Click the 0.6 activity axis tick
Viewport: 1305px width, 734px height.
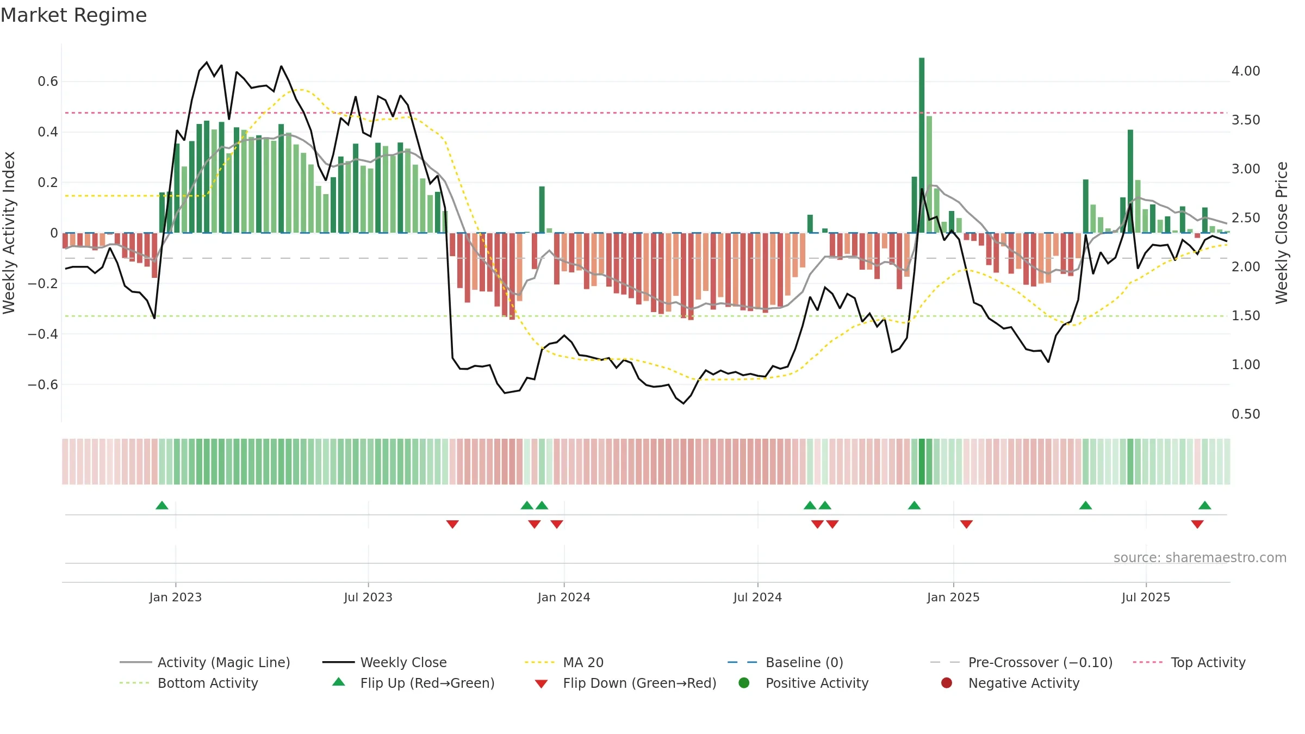pos(48,82)
